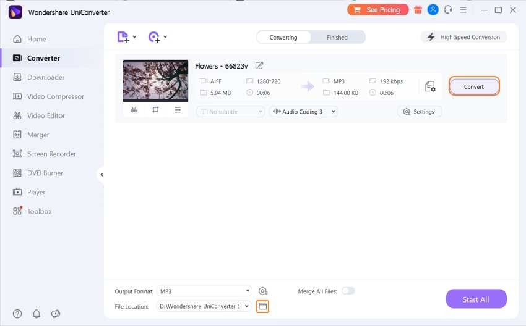526x326 pixels.
Task: Open the Output Format MP3 dropdown
Action: tap(204, 291)
